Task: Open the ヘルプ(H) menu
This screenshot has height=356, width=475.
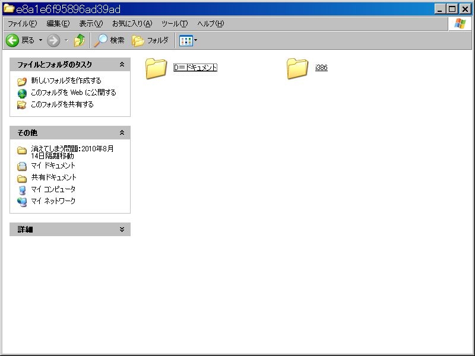Action: click(x=211, y=24)
